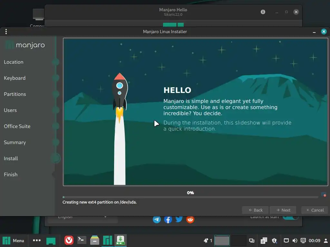The height and width of the screenshot is (247, 330).
Task: Select the Location step in sidebar
Action: click(14, 62)
